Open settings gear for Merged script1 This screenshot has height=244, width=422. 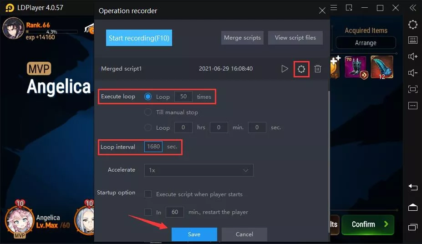301,69
